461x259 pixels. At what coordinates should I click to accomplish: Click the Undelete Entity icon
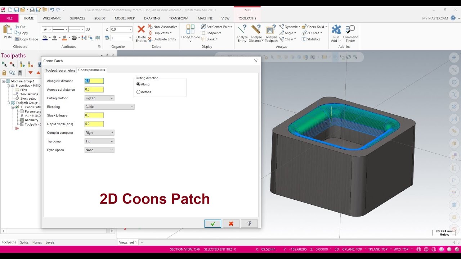click(150, 39)
